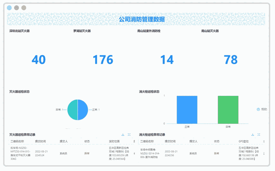This screenshot has height=171, width=275.
Task: Download the 灭火器巡检异常记录 table data
Action: point(123,135)
